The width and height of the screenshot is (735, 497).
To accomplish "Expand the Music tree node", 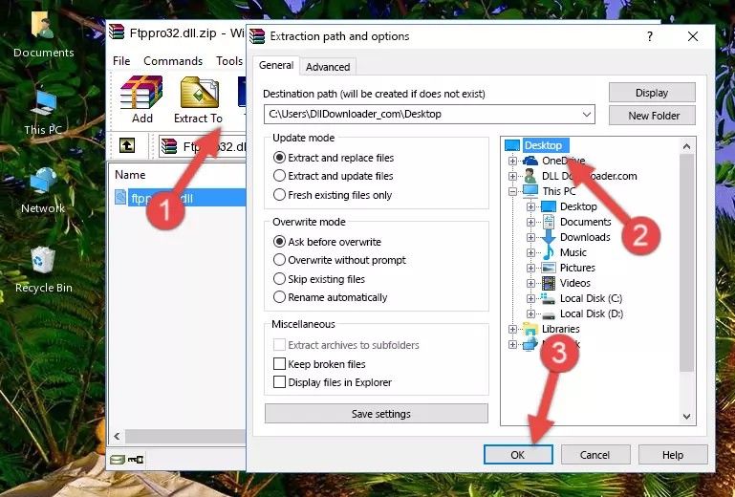I will click(530, 252).
